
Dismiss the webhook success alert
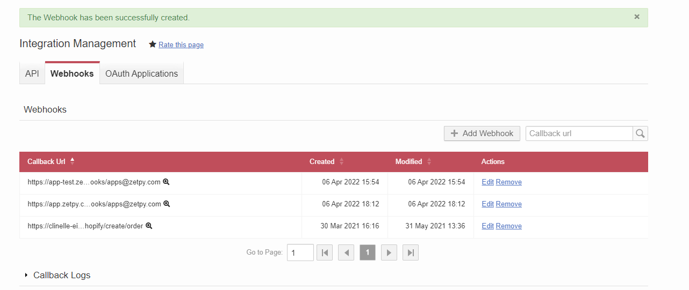pyautogui.click(x=637, y=17)
